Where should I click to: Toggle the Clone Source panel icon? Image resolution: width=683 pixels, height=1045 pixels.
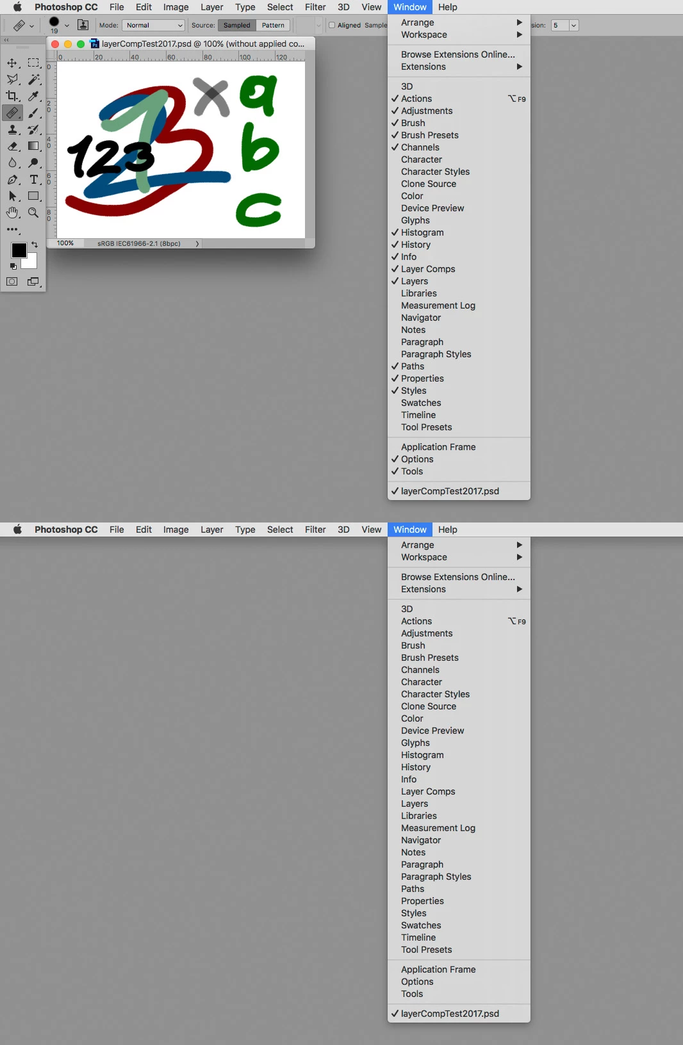[x=83, y=25]
